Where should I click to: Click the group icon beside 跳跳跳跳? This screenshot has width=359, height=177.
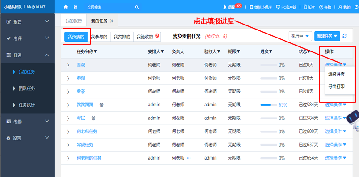point(101,105)
